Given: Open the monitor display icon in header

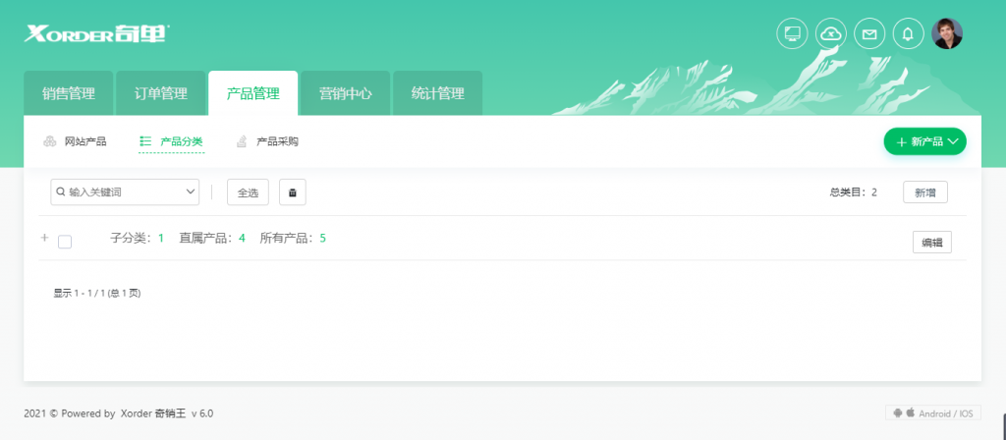Looking at the screenshot, I should click(x=793, y=33).
